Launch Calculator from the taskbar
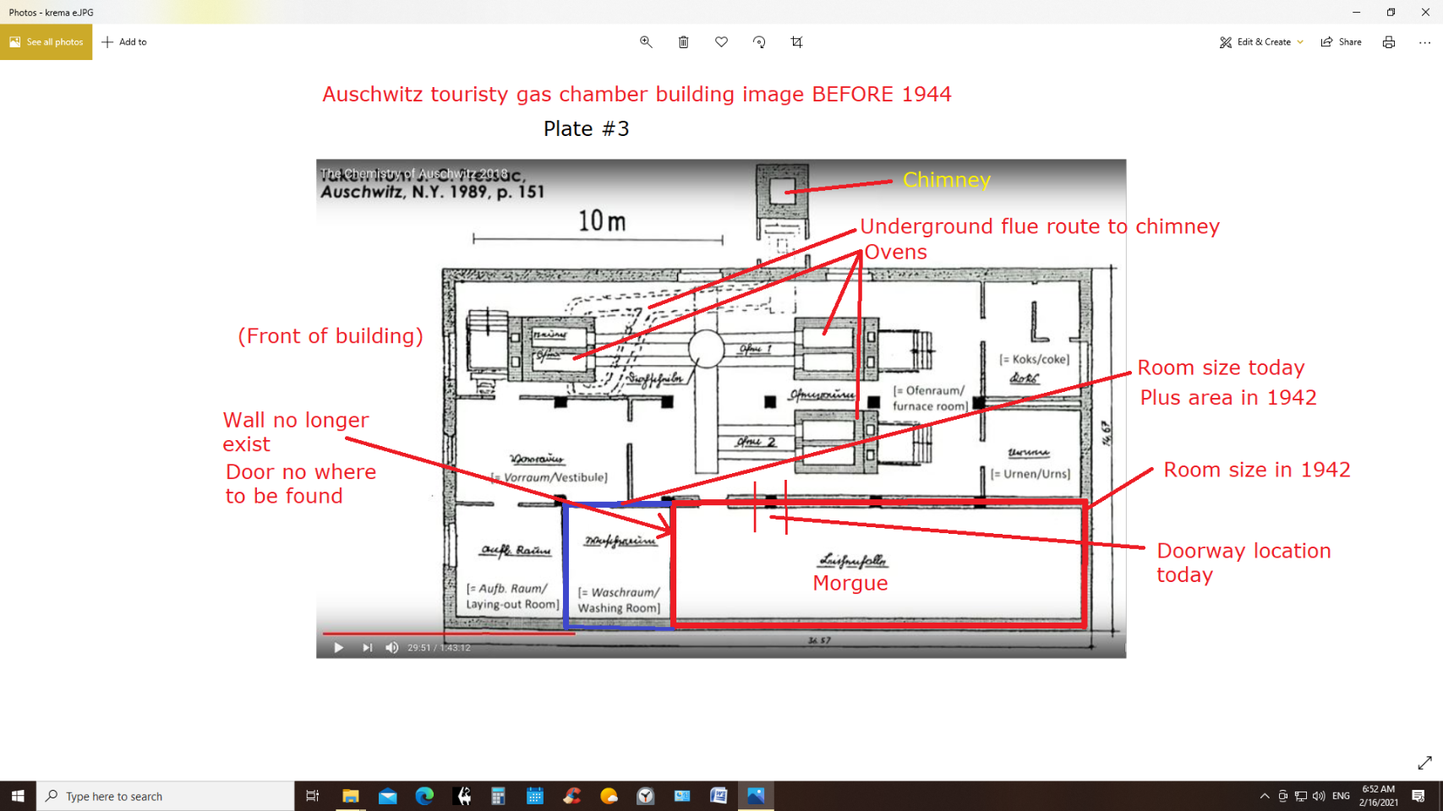The height and width of the screenshot is (811, 1443). click(498, 796)
